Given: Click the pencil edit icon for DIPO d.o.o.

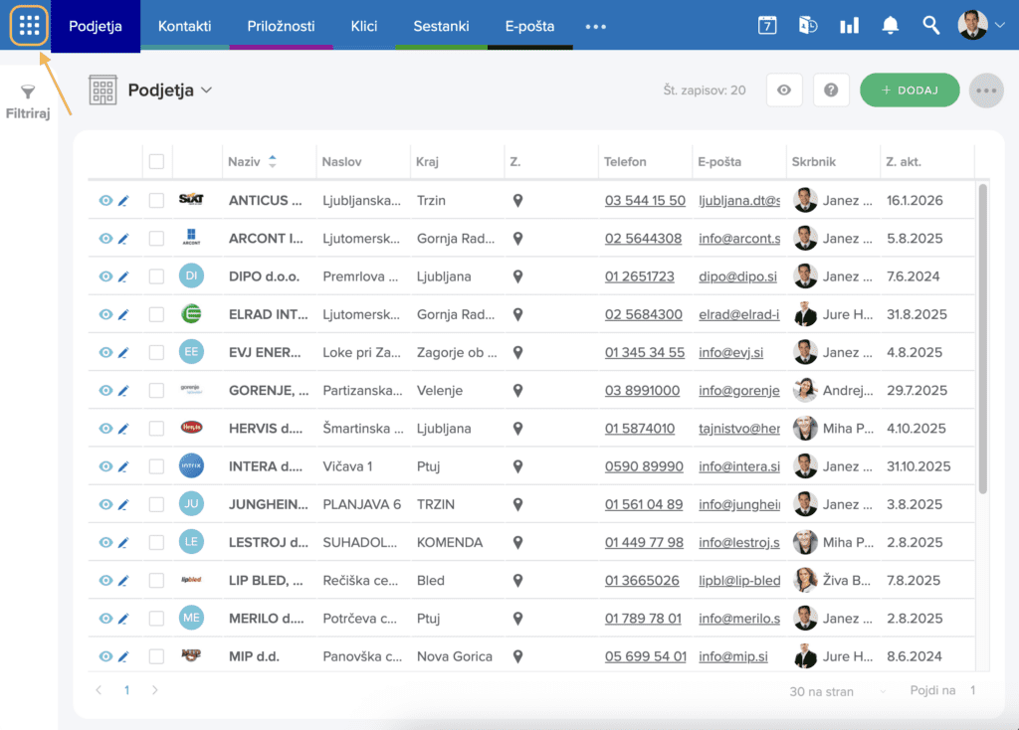Looking at the screenshot, I should (123, 276).
